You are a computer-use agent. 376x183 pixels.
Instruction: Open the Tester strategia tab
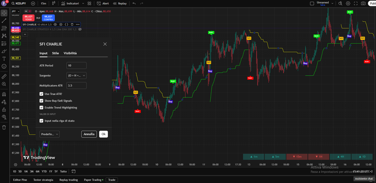pyautogui.click(x=43, y=180)
